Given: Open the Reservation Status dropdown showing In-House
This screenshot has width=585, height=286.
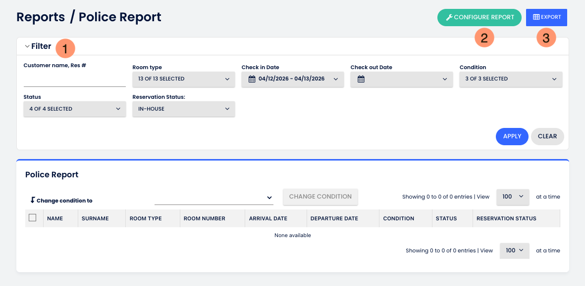Looking at the screenshot, I should (x=183, y=109).
